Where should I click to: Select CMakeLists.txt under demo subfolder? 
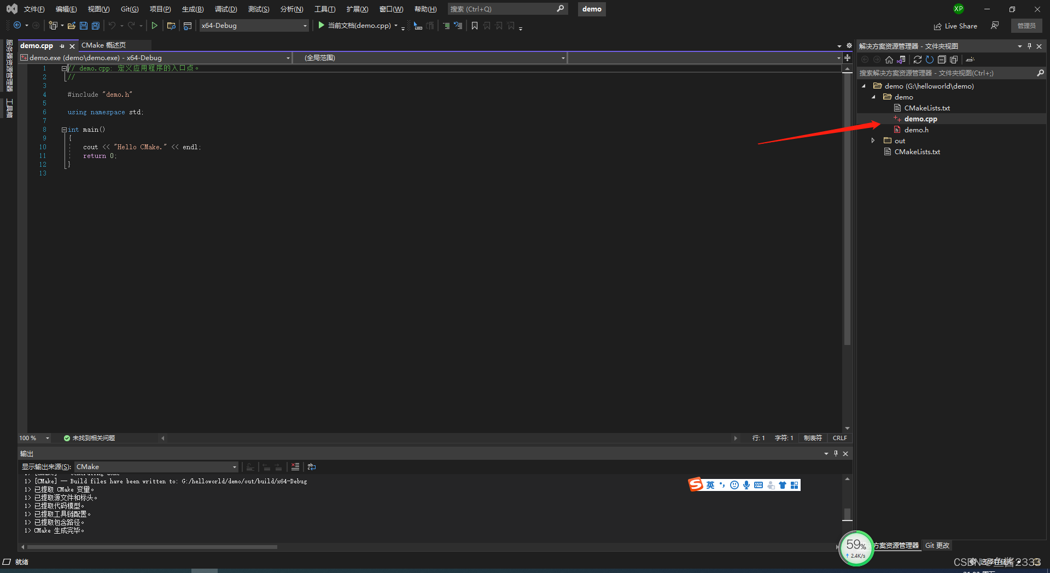(x=926, y=108)
